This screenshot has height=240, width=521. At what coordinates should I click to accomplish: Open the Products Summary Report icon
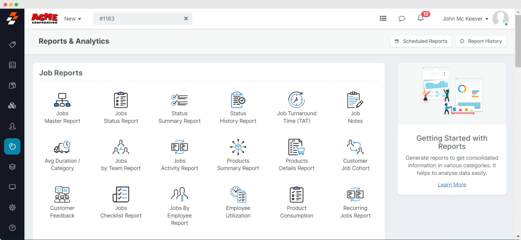click(x=238, y=147)
